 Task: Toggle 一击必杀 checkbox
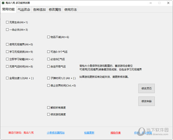(x=7, y=29)
